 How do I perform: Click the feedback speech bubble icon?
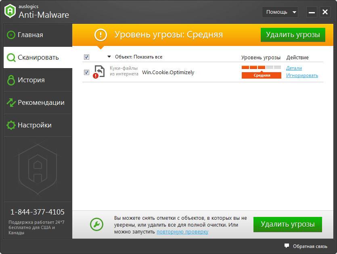click(287, 246)
